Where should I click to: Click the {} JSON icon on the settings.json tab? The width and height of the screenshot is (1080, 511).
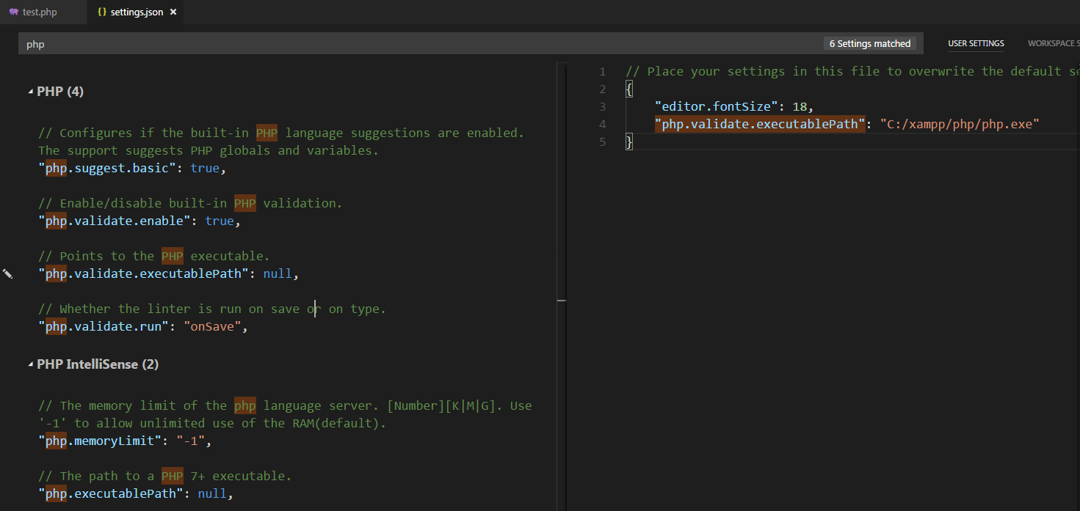103,12
